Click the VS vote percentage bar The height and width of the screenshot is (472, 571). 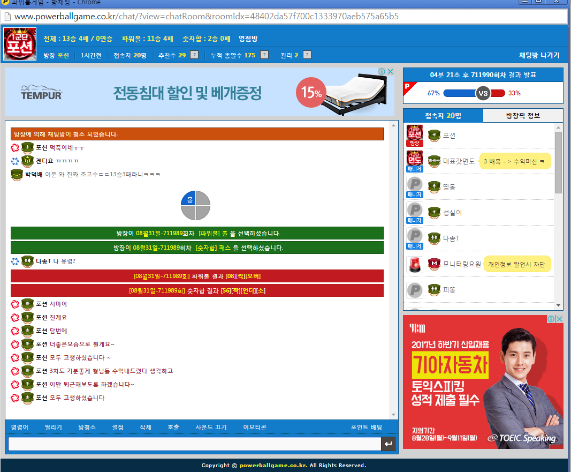point(474,93)
